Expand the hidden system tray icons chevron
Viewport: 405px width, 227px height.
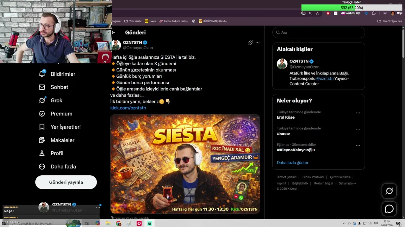click(x=344, y=223)
